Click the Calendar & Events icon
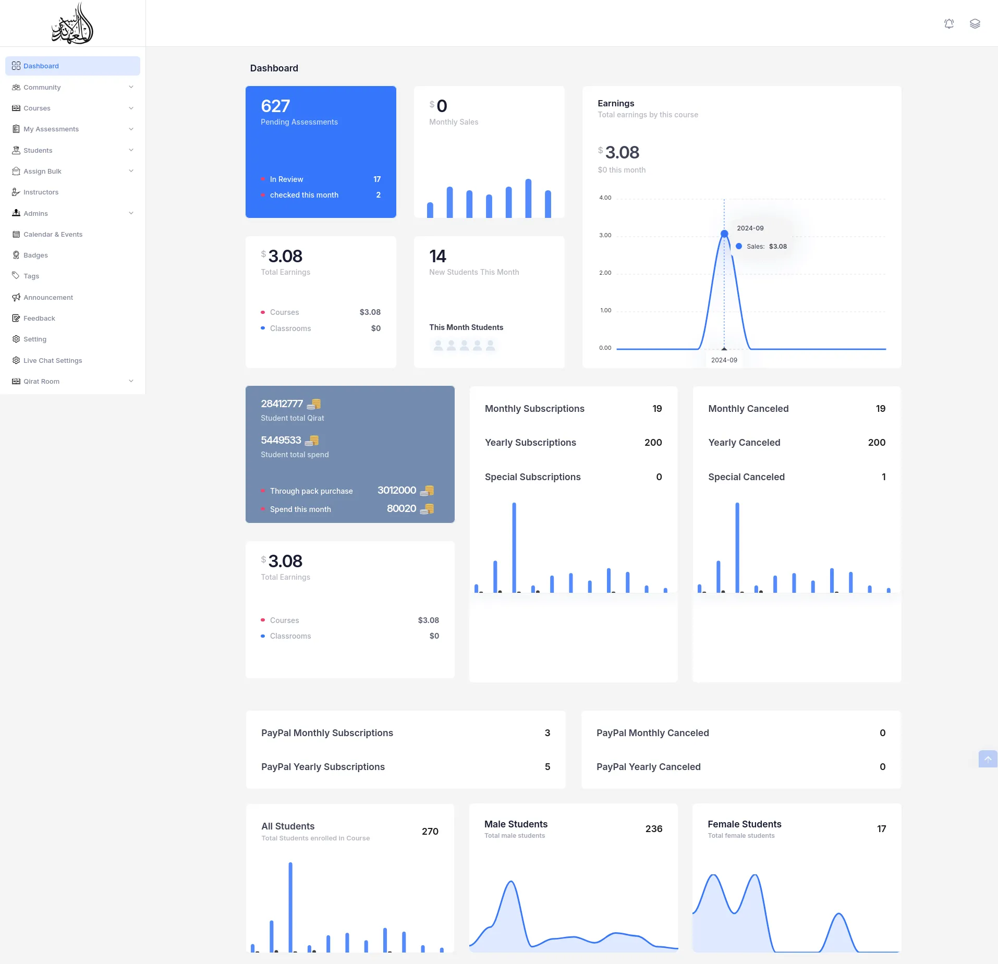The height and width of the screenshot is (964, 998). (16, 234)
